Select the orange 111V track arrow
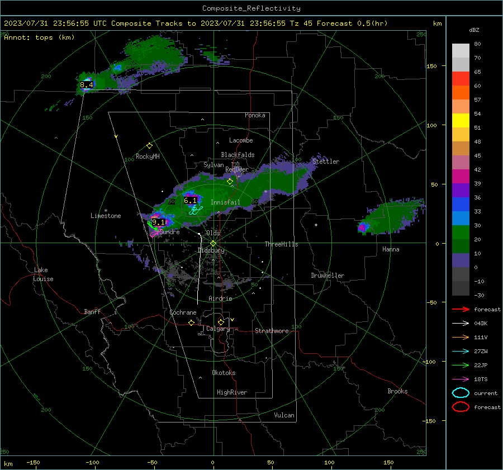 (461, 337)
